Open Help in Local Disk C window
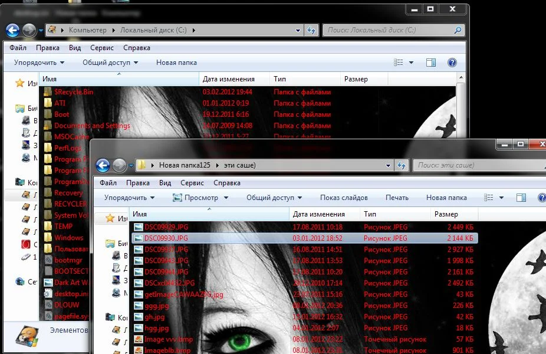 [452, 63]
